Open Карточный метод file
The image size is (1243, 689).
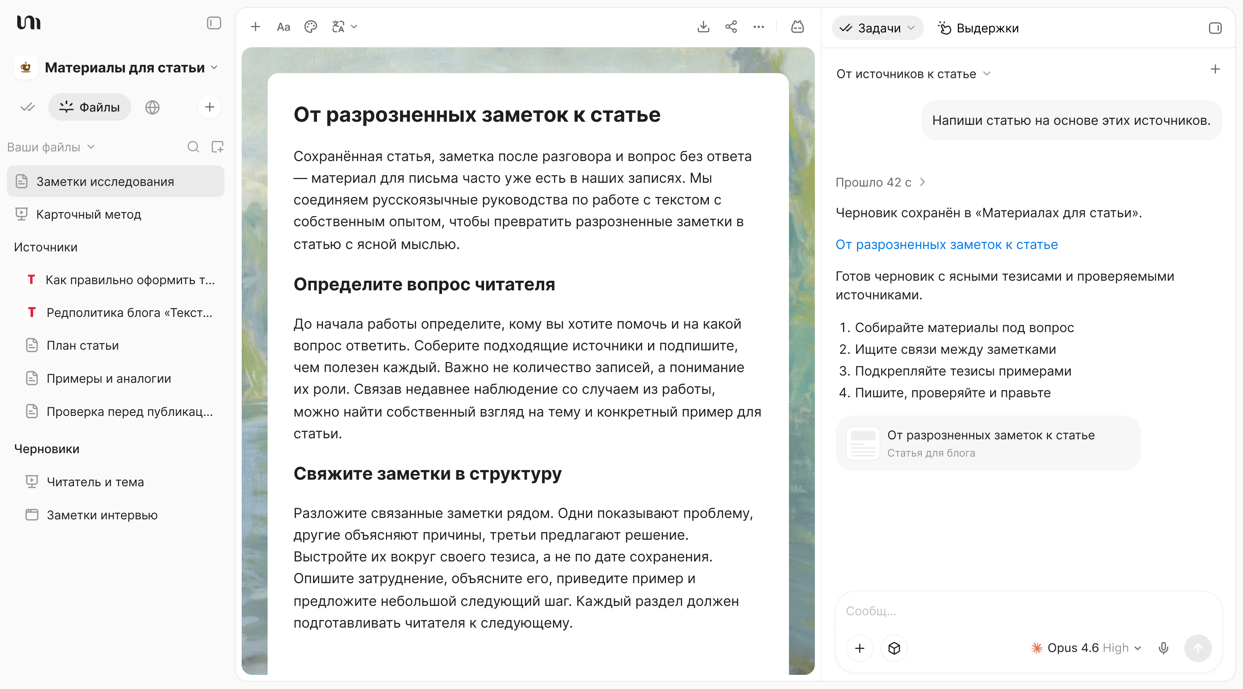tap(116, 214)
